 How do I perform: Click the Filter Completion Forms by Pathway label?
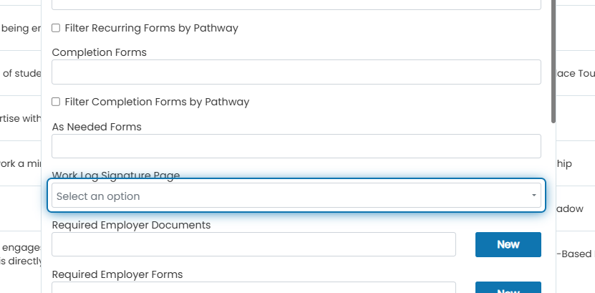click(x=157, y=102)
